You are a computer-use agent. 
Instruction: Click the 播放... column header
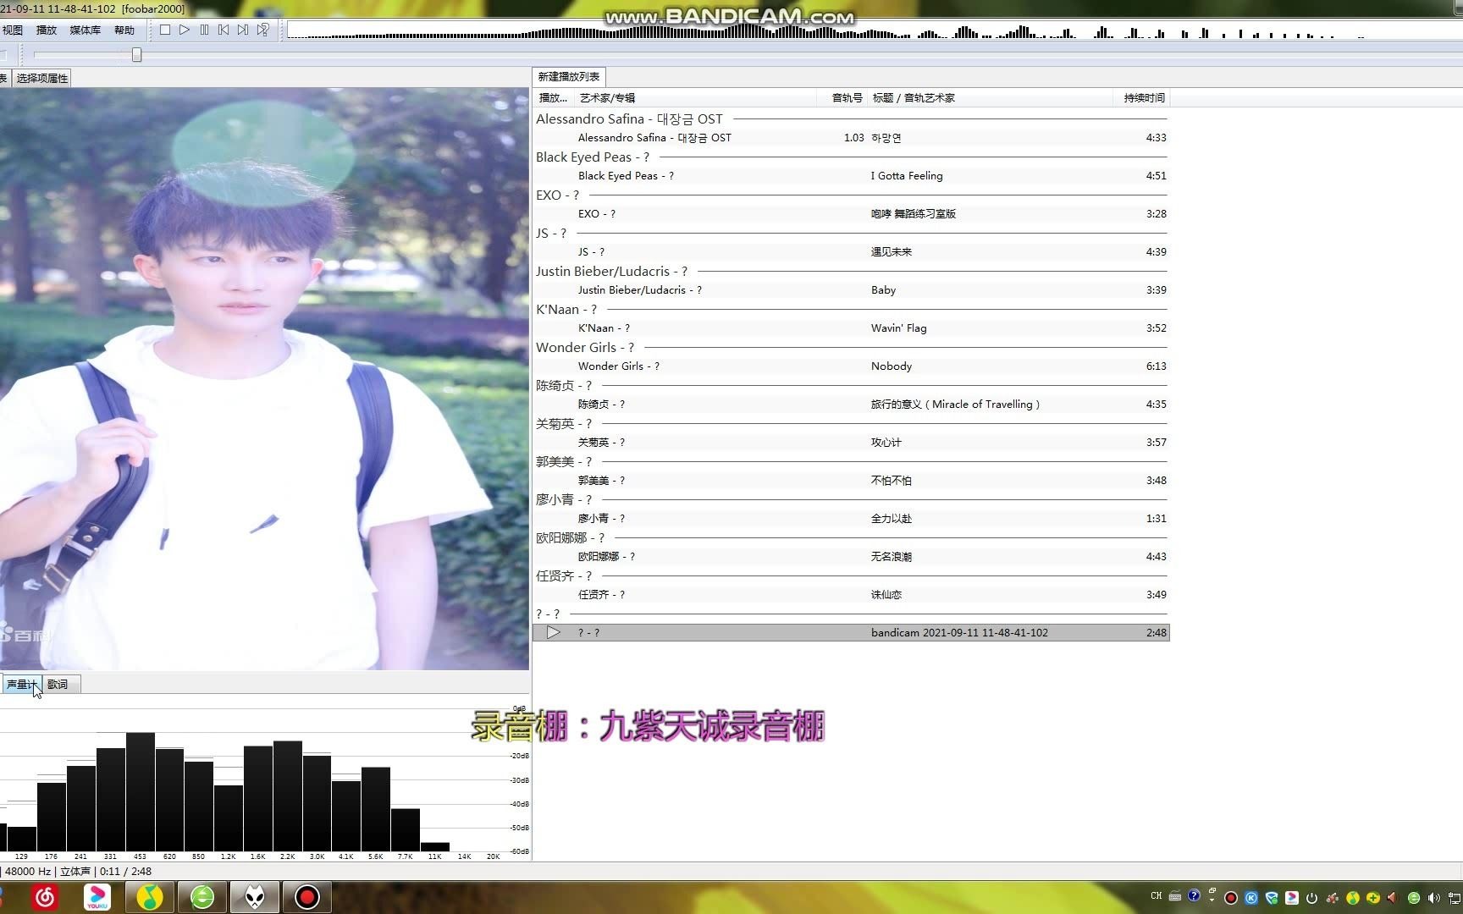click(x=553, y=97)
